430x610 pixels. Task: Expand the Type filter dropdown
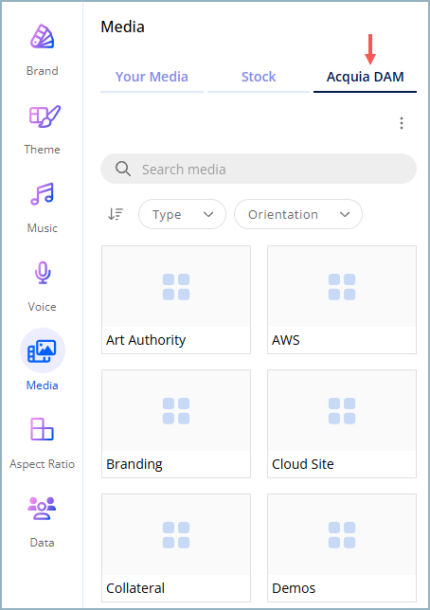click(182, 214)
